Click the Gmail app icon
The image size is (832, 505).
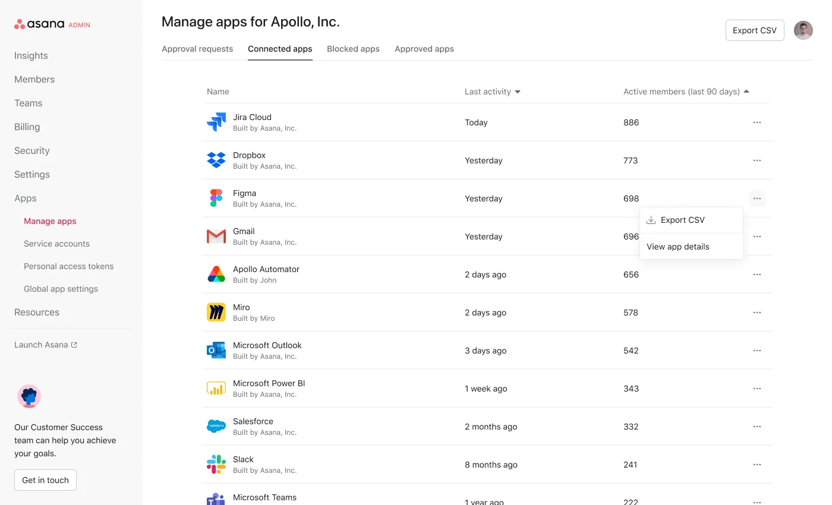coord(216,236)
